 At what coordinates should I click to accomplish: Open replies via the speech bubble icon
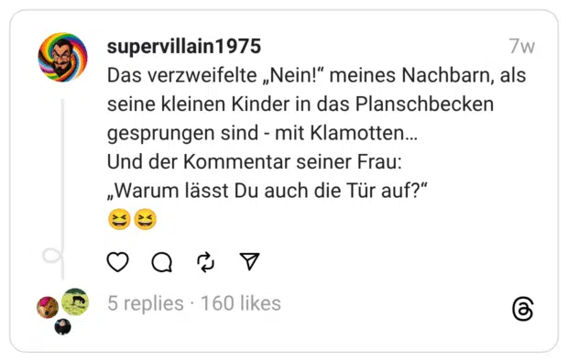[x=161, y=261]
